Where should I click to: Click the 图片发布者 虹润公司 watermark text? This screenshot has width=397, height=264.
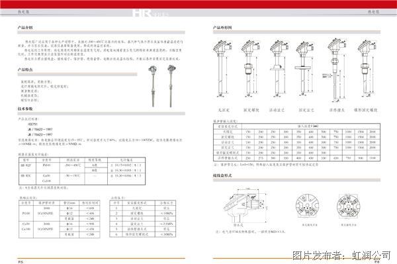(341, 255)
